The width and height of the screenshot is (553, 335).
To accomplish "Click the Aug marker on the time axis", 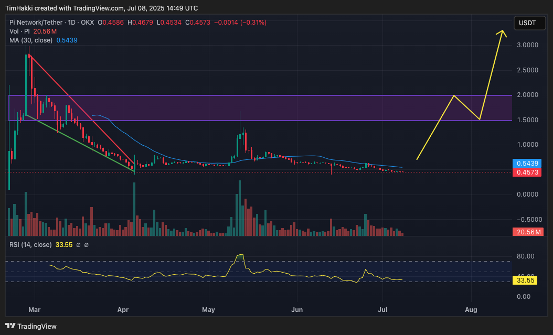I will coord(471,310).
